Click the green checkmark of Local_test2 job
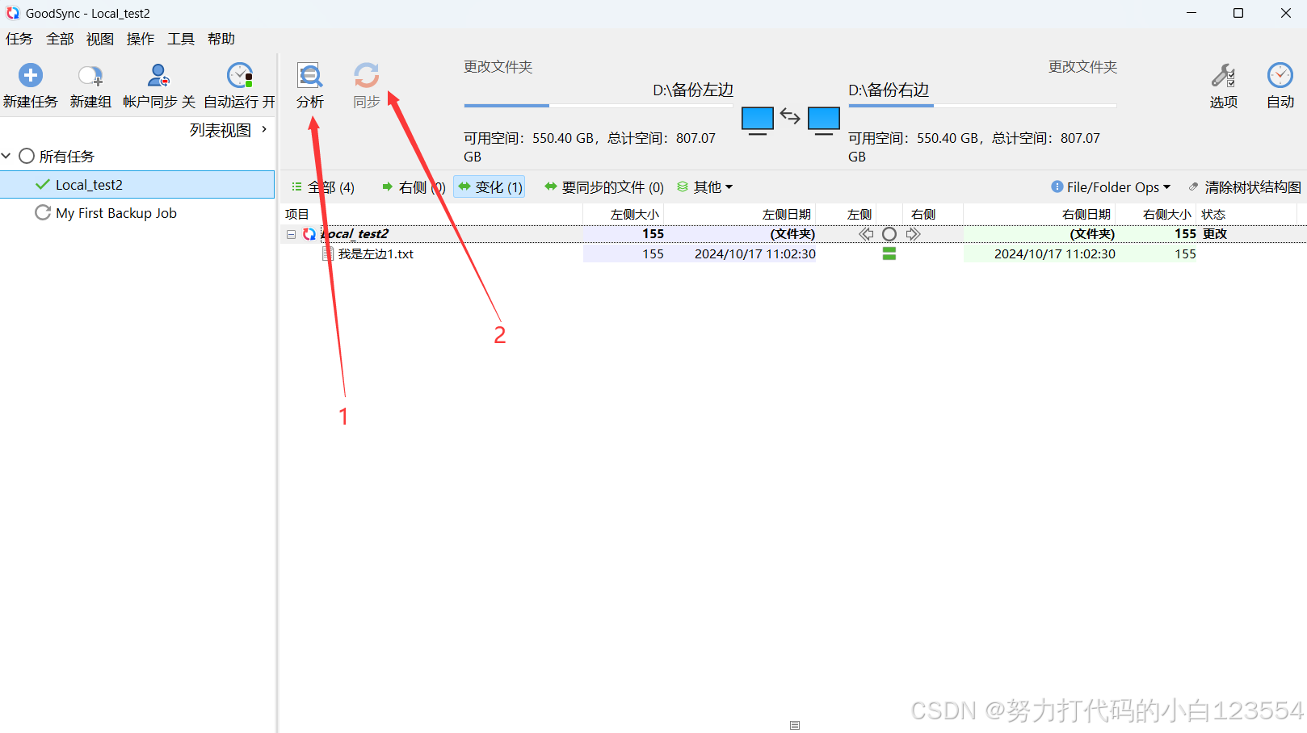1307x733 pixels. click(43, 185)
